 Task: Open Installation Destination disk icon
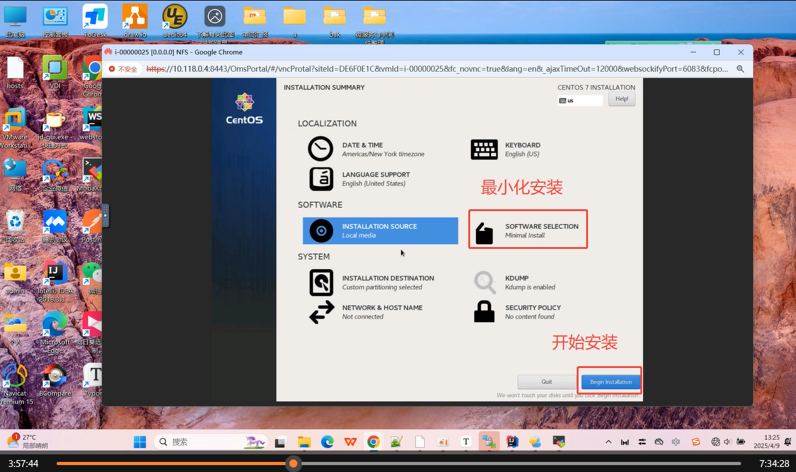point(321,282)
